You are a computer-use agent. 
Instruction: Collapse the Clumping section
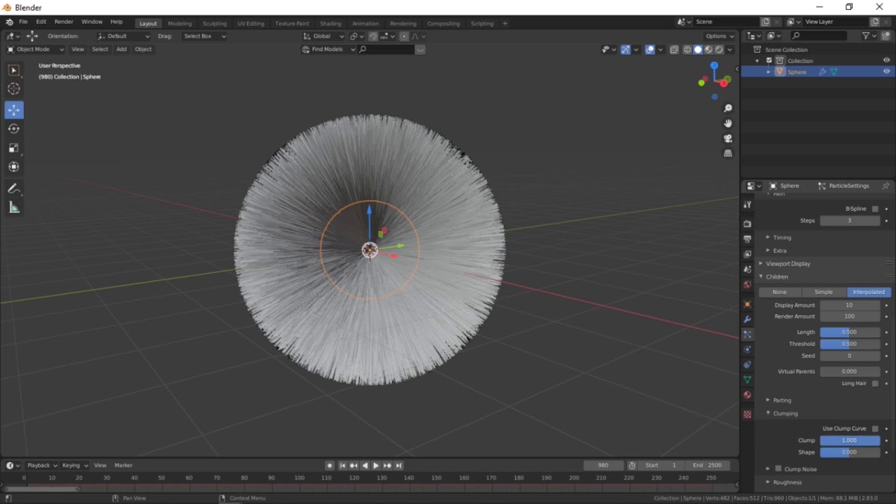(785, 414)
